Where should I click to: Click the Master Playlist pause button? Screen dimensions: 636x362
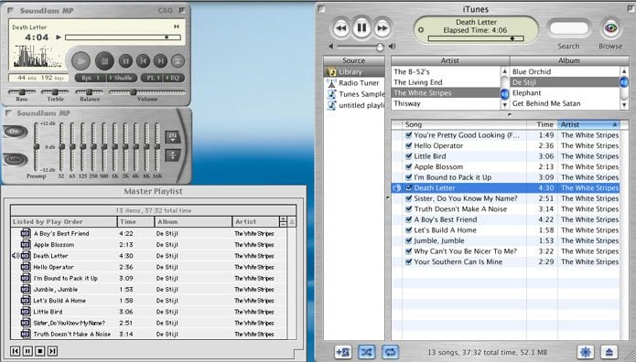27,351
